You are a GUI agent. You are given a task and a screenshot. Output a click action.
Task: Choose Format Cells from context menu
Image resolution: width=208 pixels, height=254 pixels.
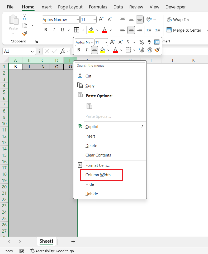coord(110,165)
